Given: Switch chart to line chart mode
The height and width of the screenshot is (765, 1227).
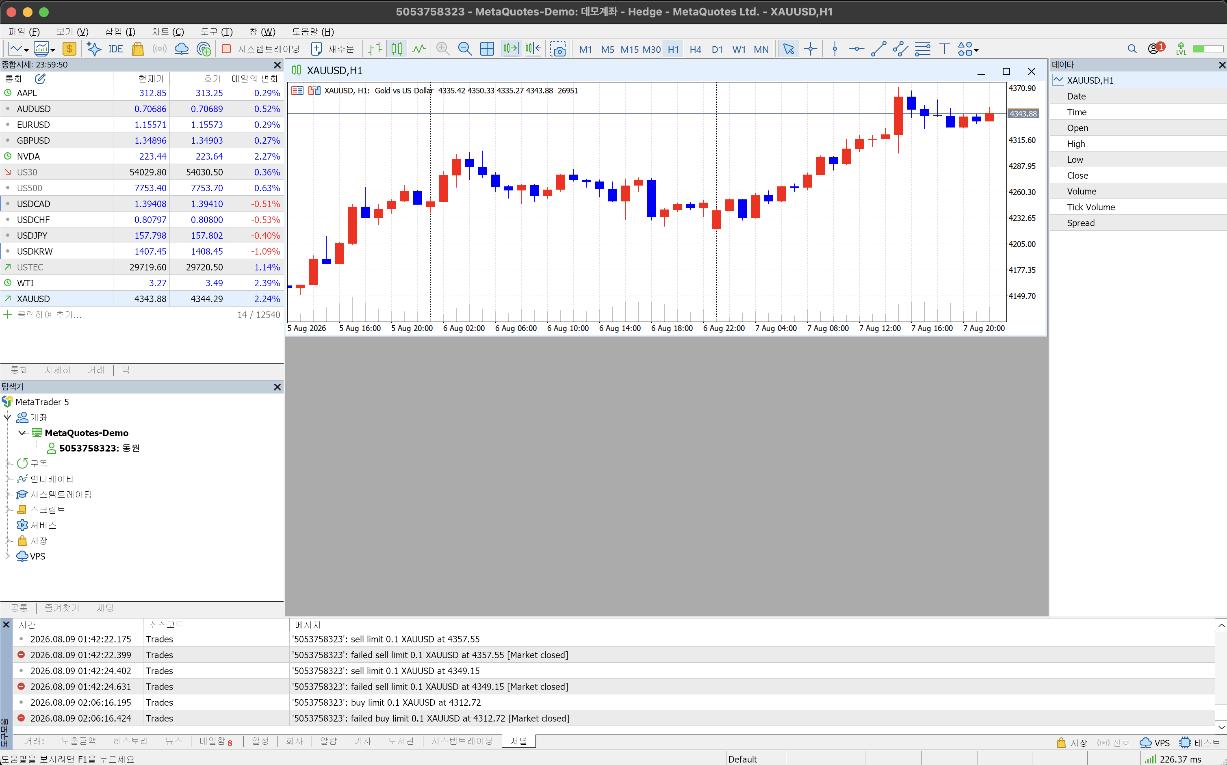Looking at the screenshot, I should [x=418, y=49].
